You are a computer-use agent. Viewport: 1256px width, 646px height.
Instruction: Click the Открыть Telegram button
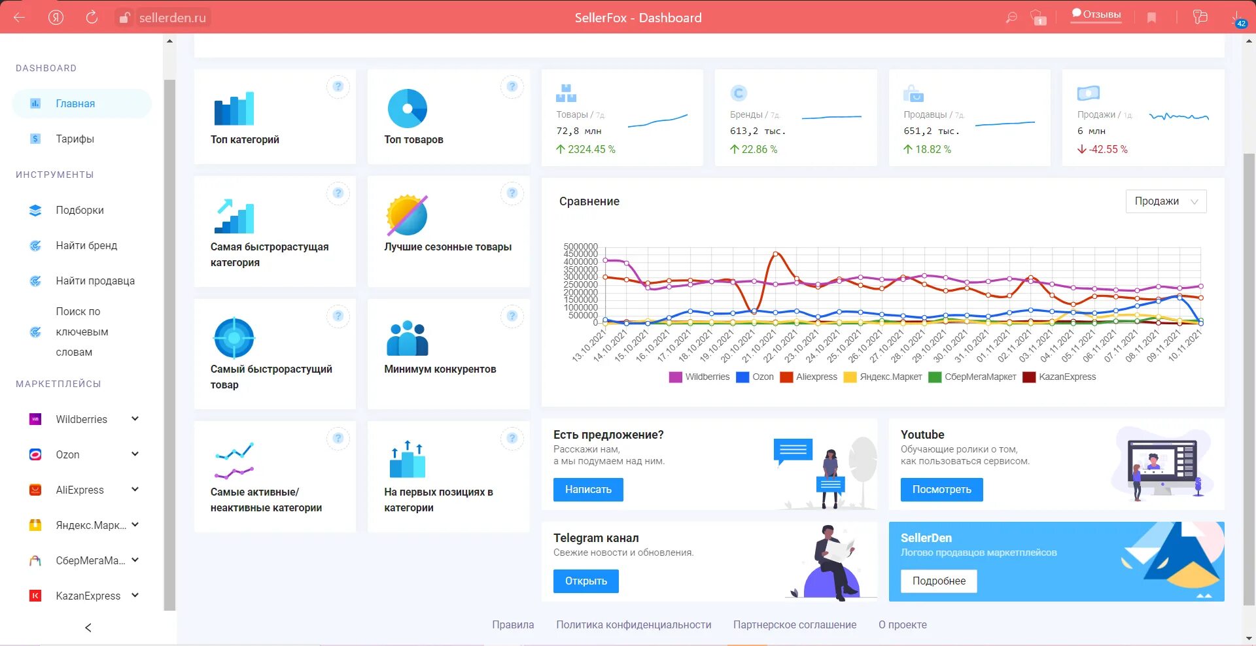pyautogui.click(x=585, y=581)
